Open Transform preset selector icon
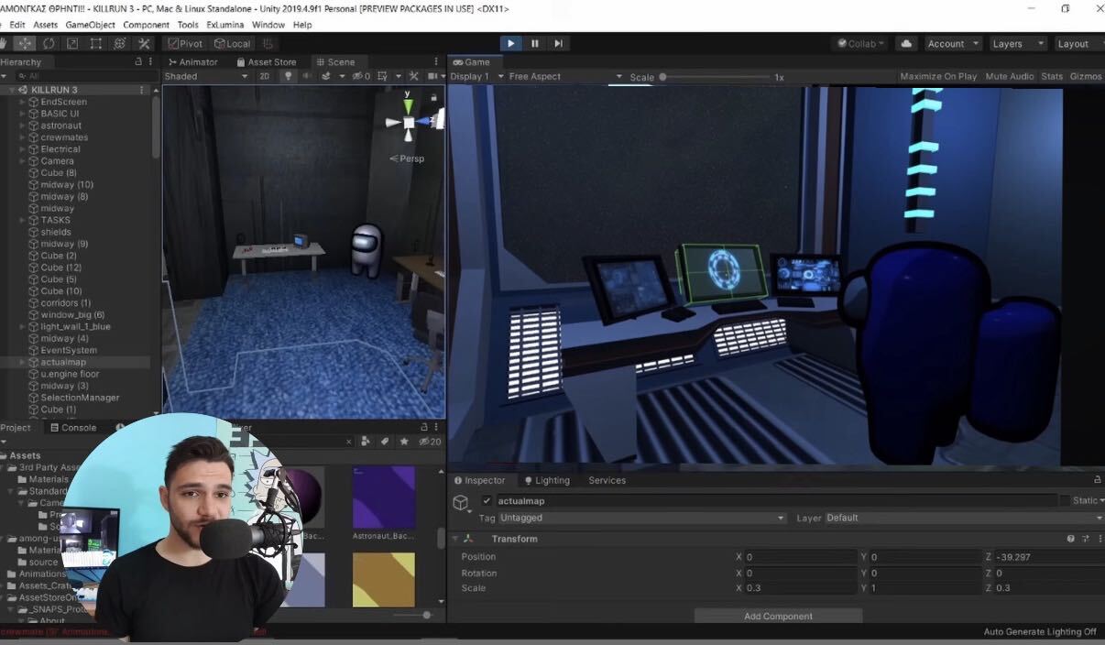 click(1086, 539)
